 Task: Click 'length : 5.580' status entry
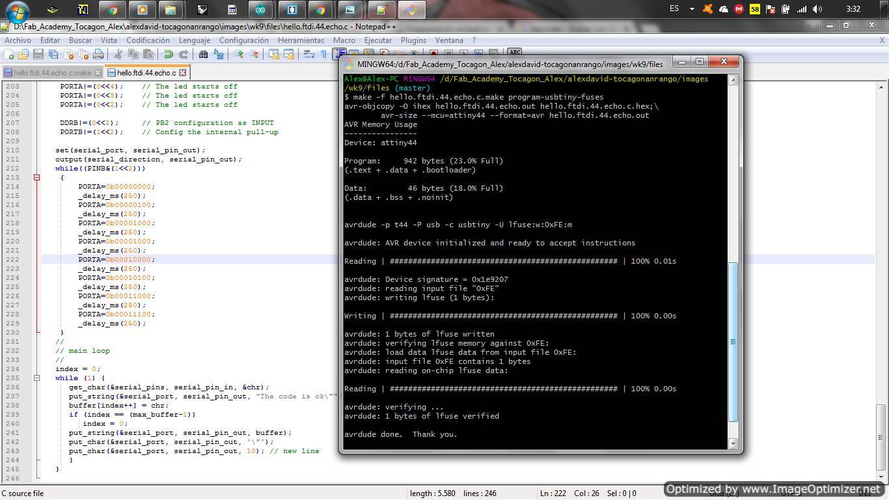click(x=433, y=493)
